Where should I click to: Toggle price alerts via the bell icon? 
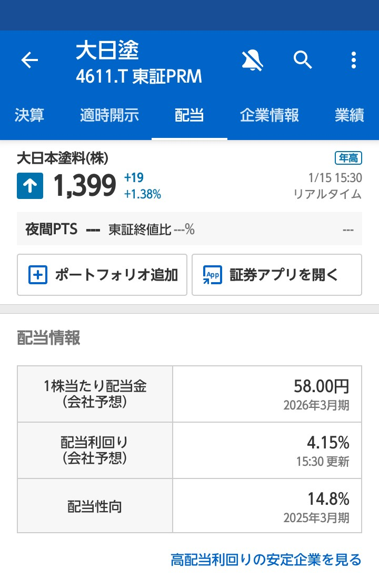[252, 60]
